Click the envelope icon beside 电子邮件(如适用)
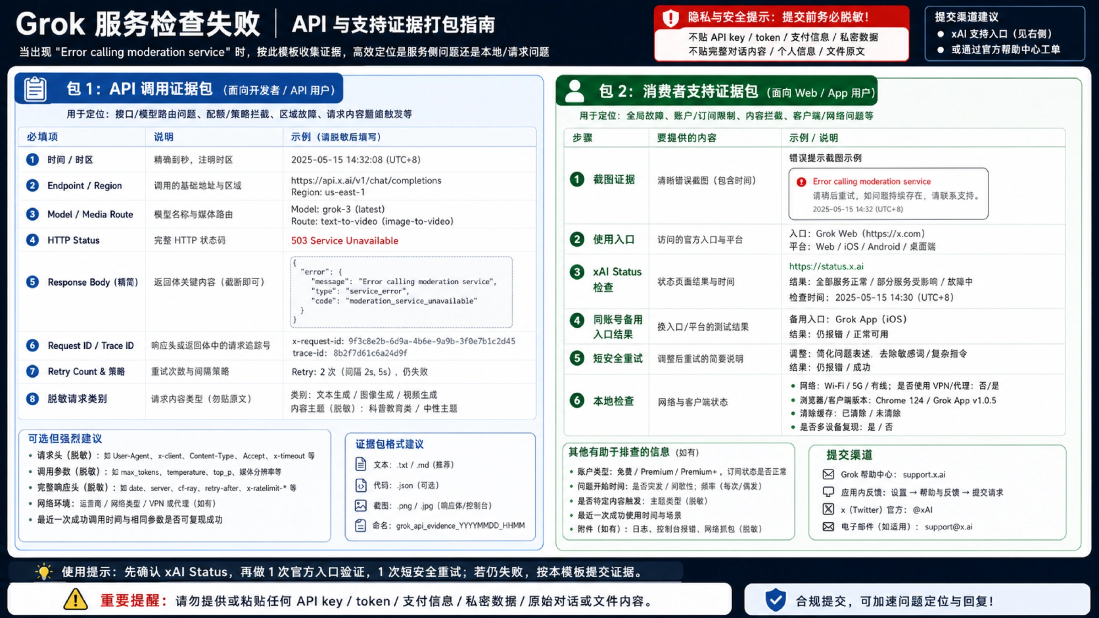 pos(828,526)
